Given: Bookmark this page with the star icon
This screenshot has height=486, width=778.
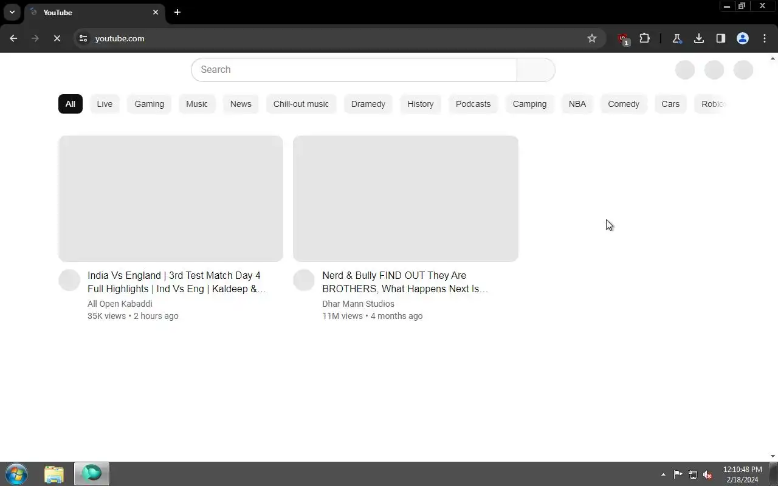Looking at the screenshot, I should tap(592, 38).
